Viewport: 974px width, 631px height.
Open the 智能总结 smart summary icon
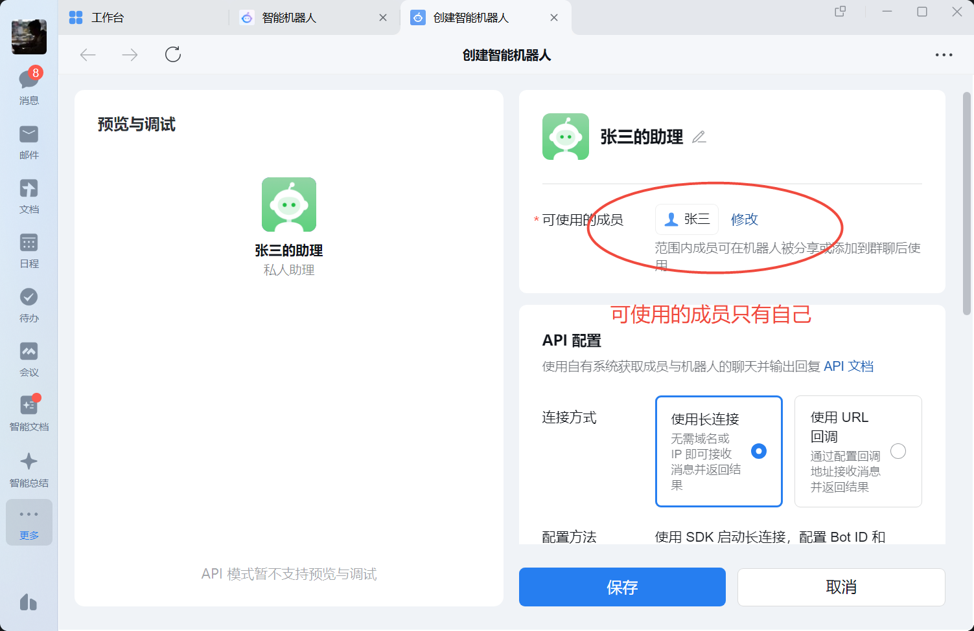coord(29,469)
